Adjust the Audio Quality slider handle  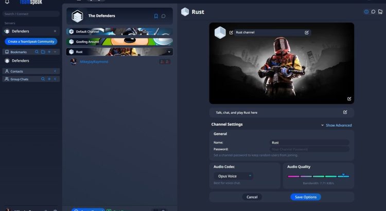pyautogui.click(x=343, y=175)
